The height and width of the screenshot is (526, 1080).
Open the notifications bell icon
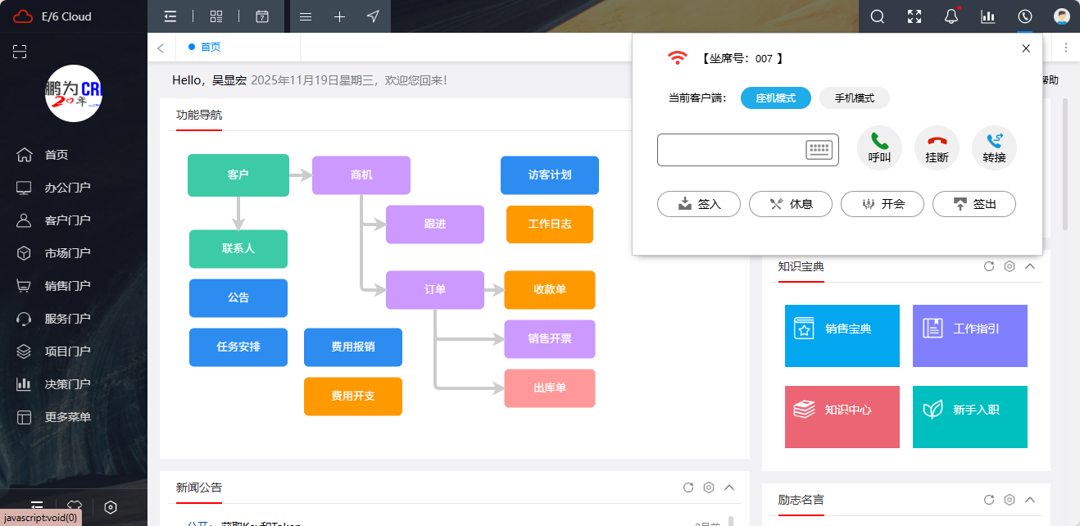[951, 16]
